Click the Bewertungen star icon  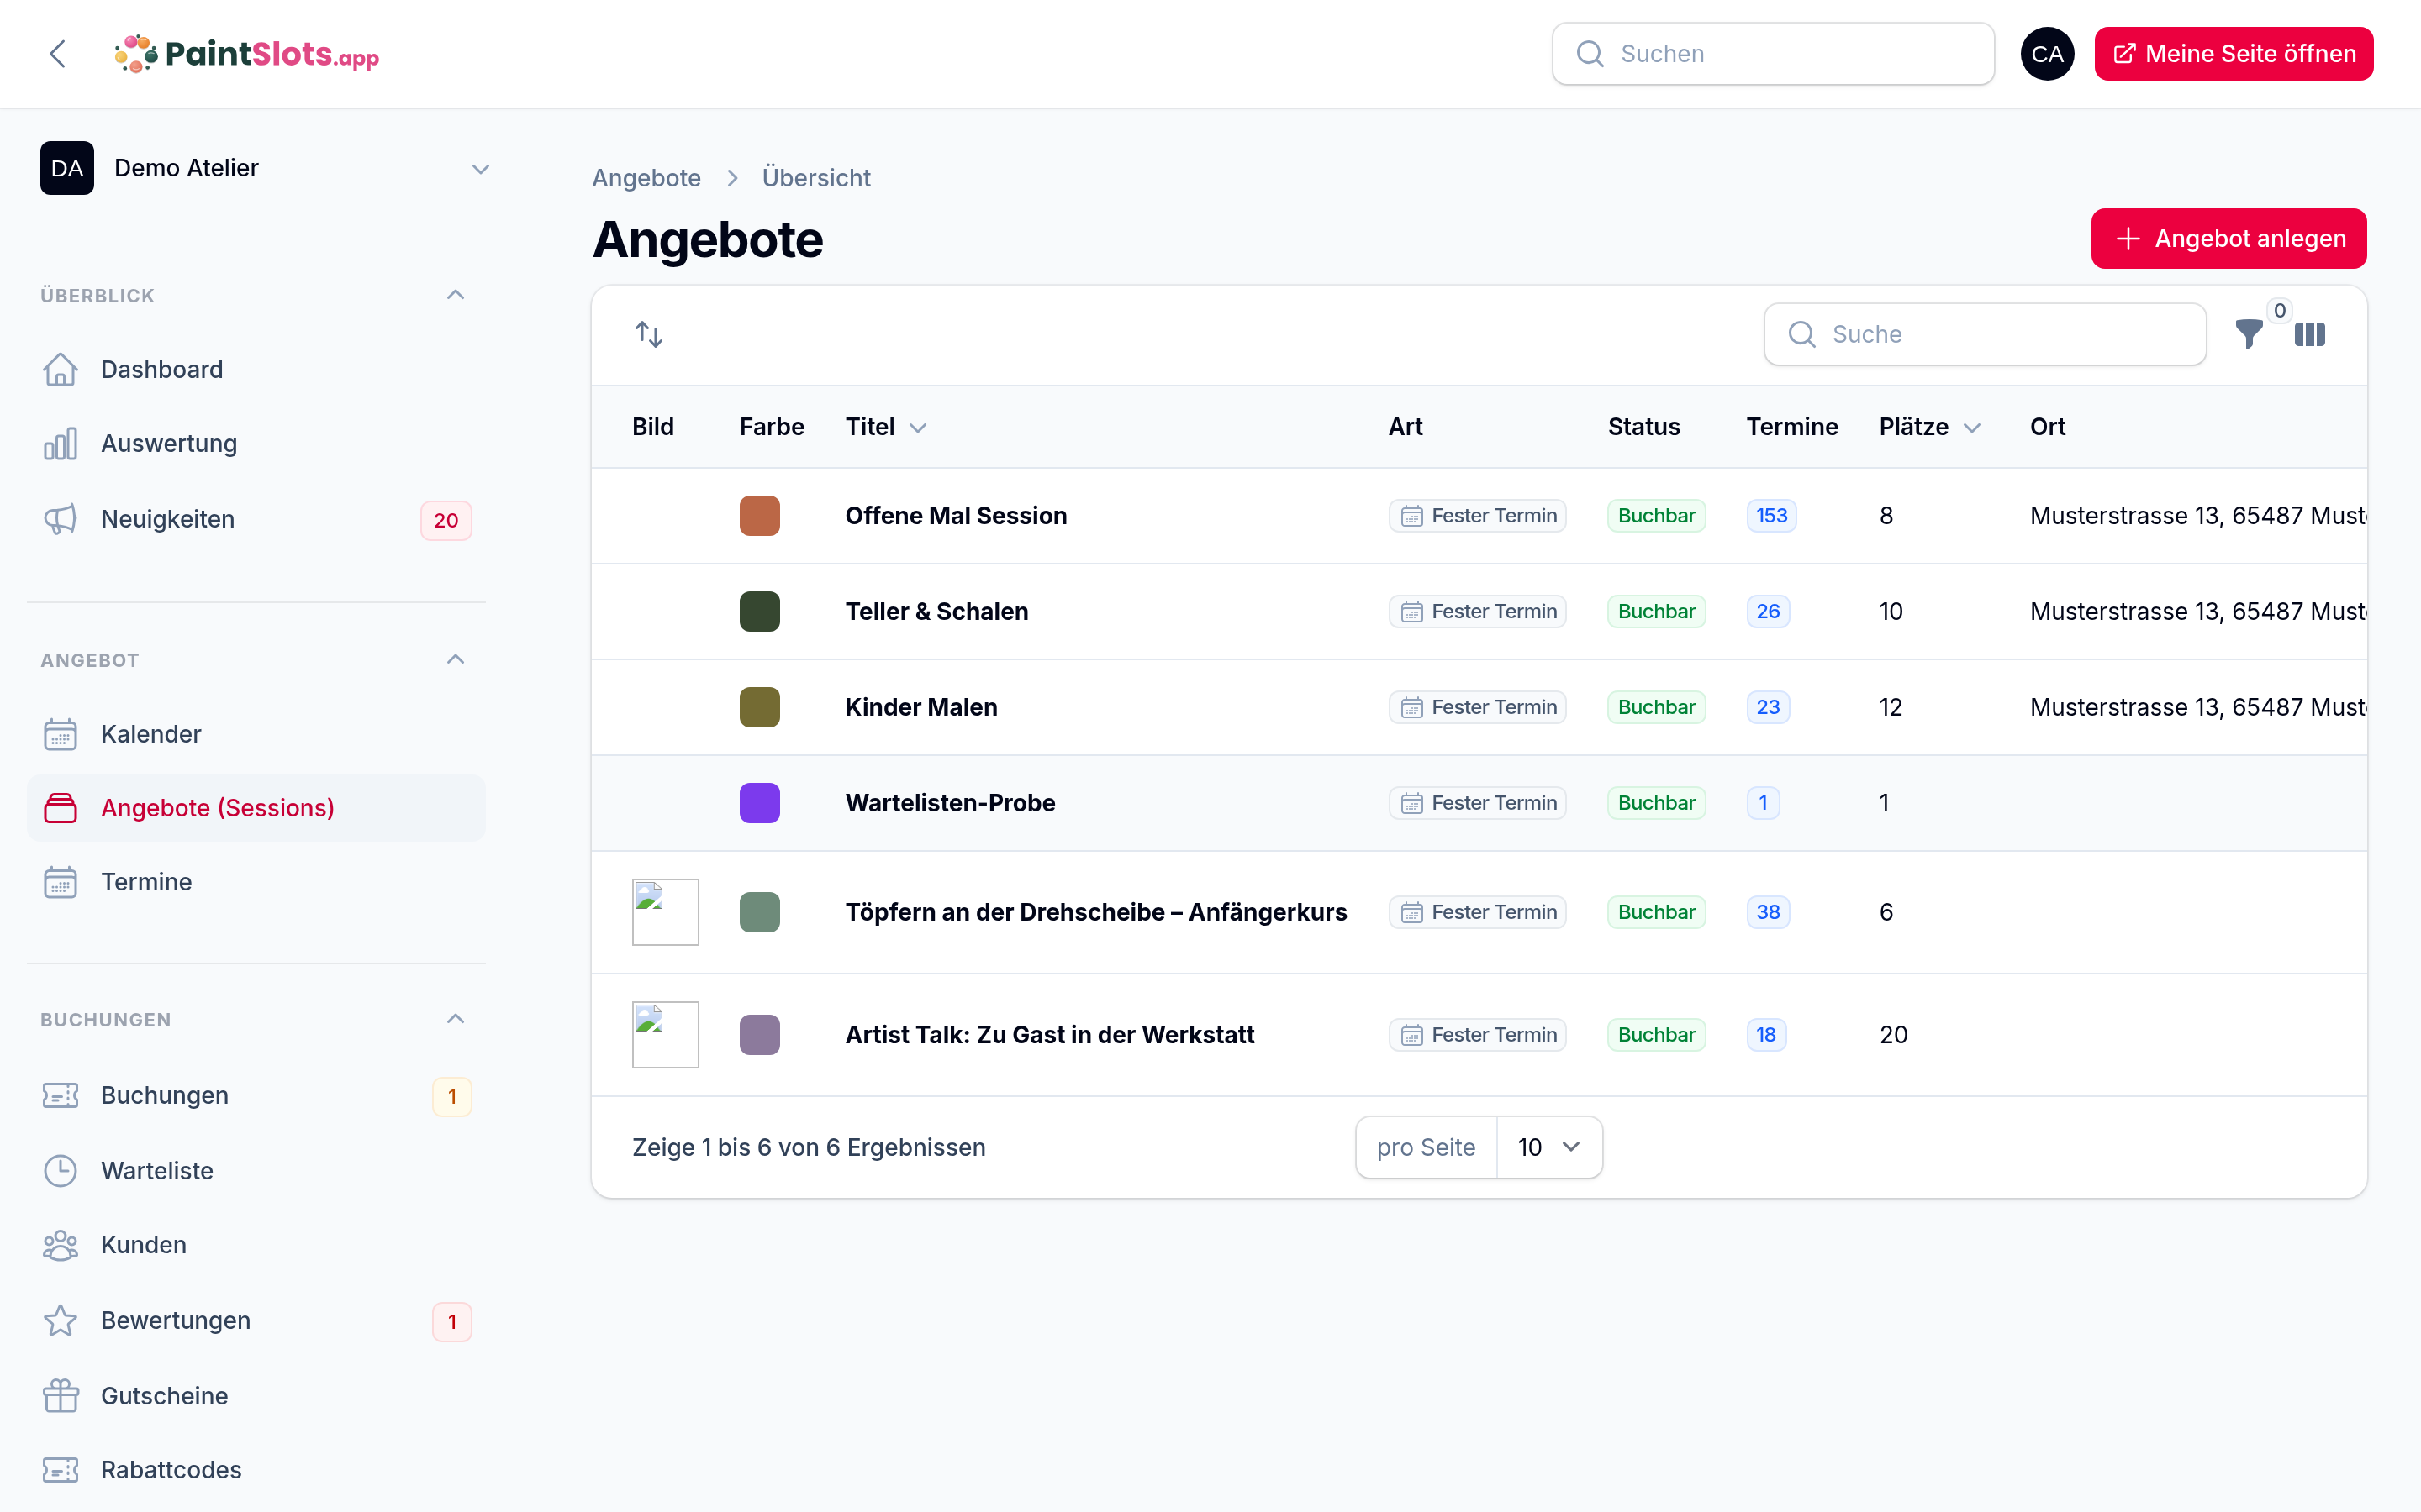click(60, 1320)
